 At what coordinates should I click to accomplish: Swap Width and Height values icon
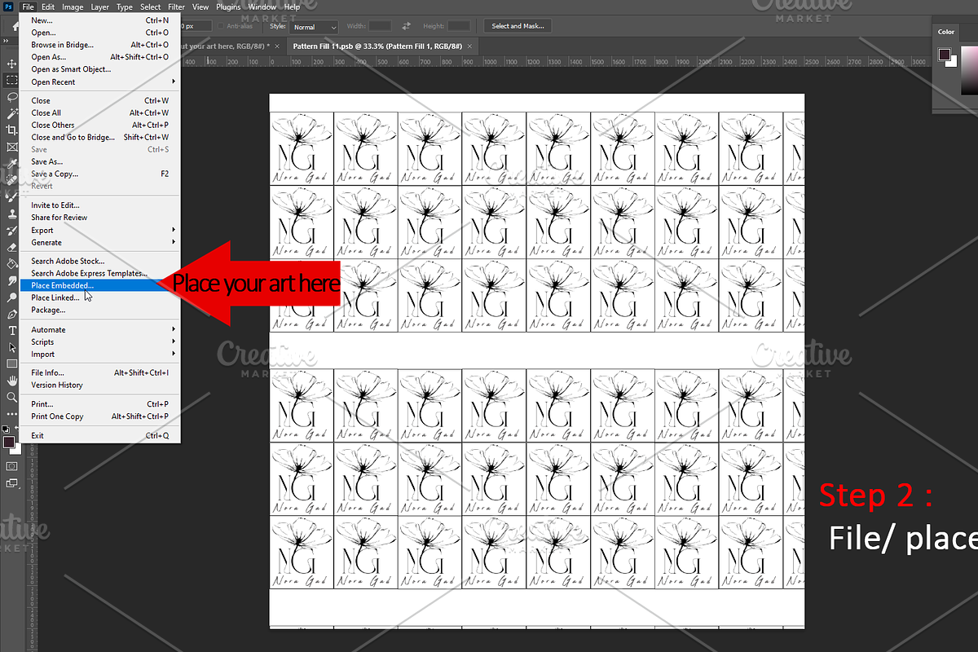407,27
